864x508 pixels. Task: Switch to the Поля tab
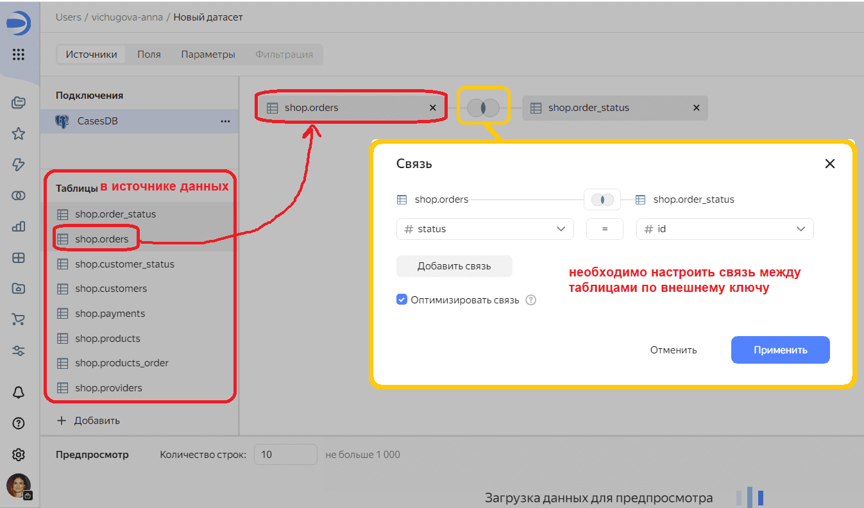tap(149, 55)
